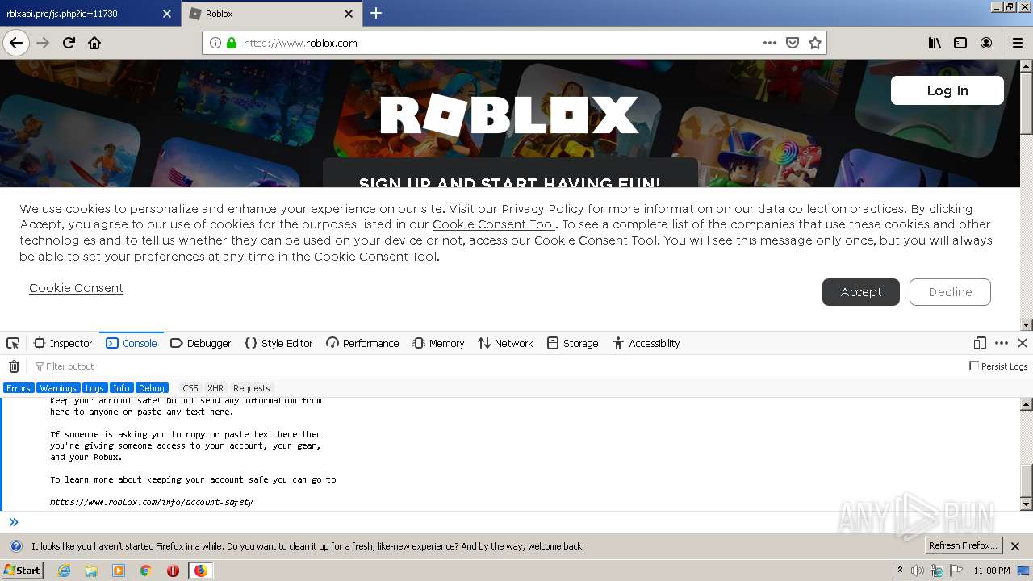Screen dimensions: 1033x581
Task: Show hidden system tray icons
Action: click(x=901, y=570)
